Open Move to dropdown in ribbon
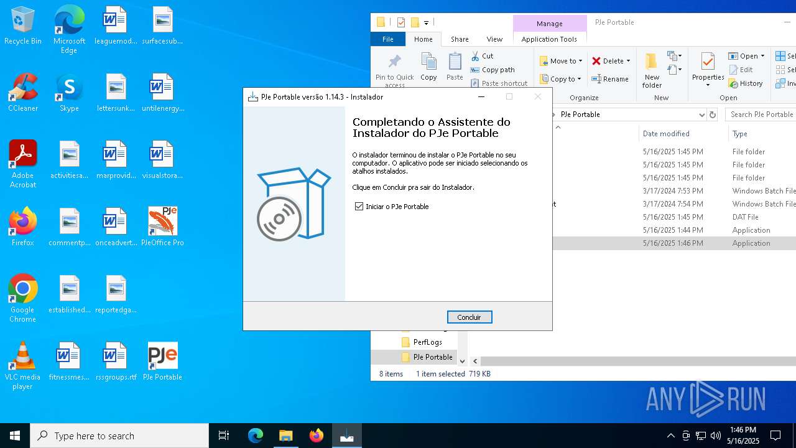Image resolution: width=796 pixels, height=448 pixels. [561, 61]
